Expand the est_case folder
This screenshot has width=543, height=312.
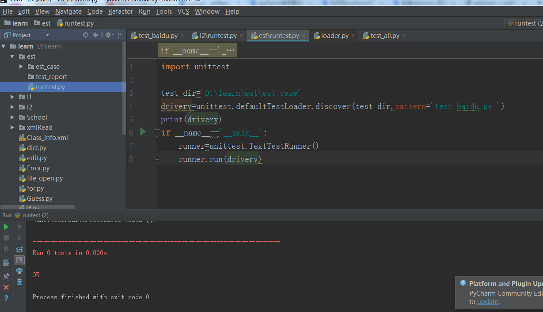pyautogui.click(x=21, y=67)
